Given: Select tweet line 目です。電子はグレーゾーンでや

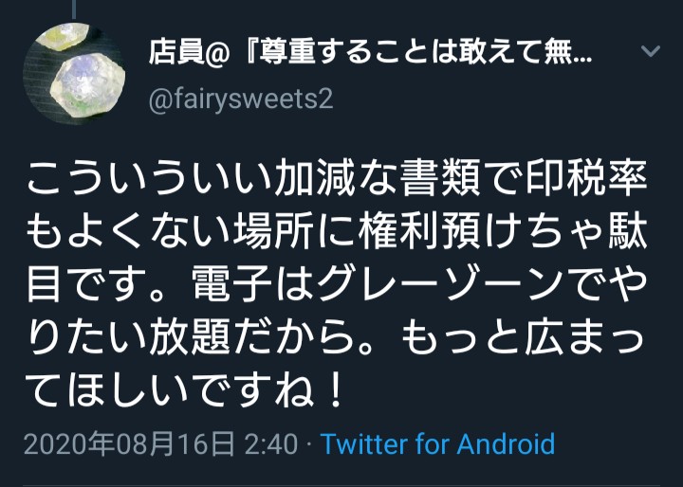Looking at the screenshot, I should 337,285.
